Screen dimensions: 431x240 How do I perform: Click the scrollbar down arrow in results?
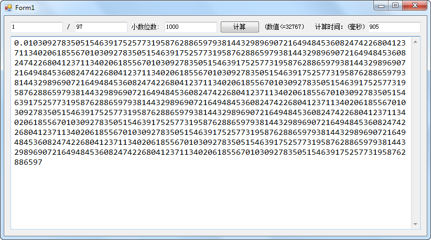(x=416, y=224)
